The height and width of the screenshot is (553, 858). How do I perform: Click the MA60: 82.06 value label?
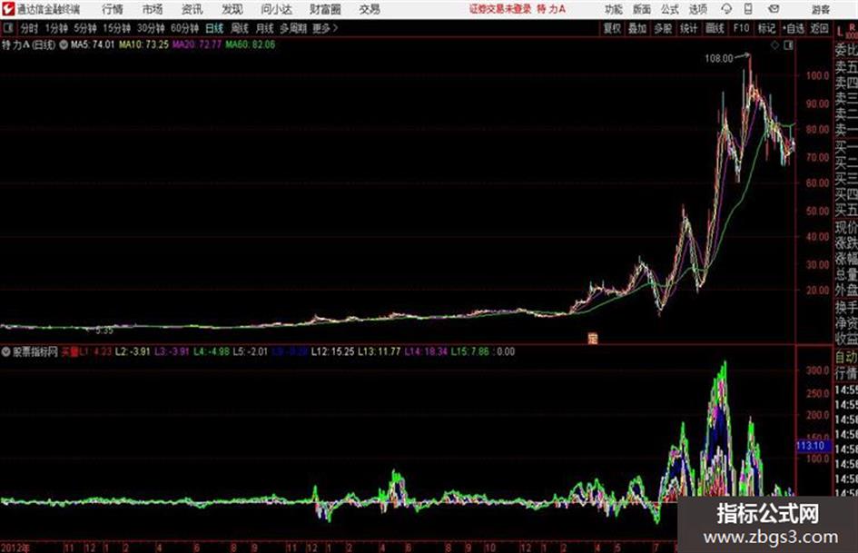[x=250, y=44]
